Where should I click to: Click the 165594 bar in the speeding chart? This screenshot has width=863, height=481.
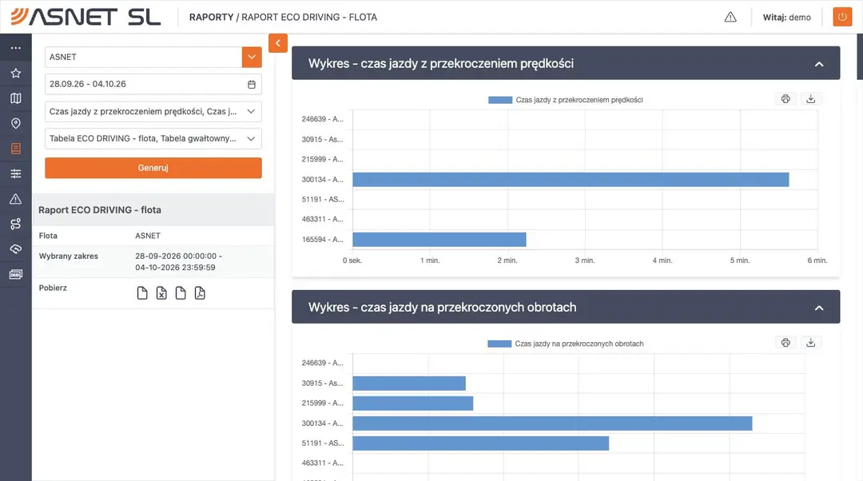(x=439, y=240)
